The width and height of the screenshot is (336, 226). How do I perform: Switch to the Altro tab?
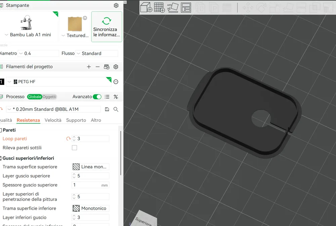pos(96,120)
